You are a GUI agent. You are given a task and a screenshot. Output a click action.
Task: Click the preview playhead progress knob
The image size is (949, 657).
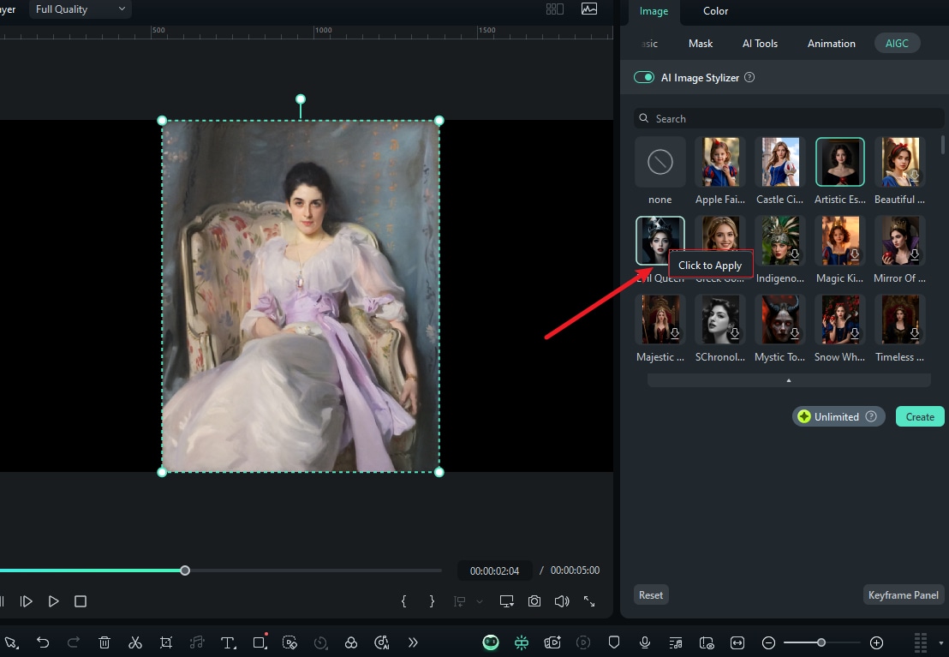(185, 570)
